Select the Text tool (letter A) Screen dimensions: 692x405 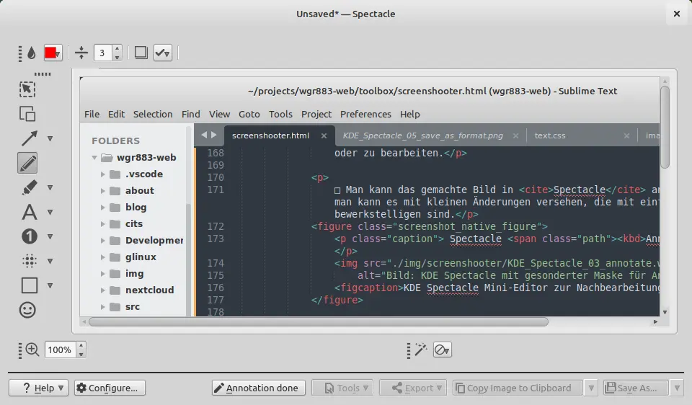pyautogui.click(x=29, y=212)
